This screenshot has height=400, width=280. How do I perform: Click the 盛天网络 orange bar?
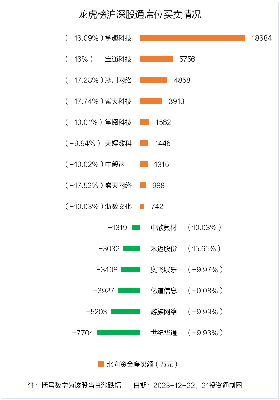coord(143,185)
